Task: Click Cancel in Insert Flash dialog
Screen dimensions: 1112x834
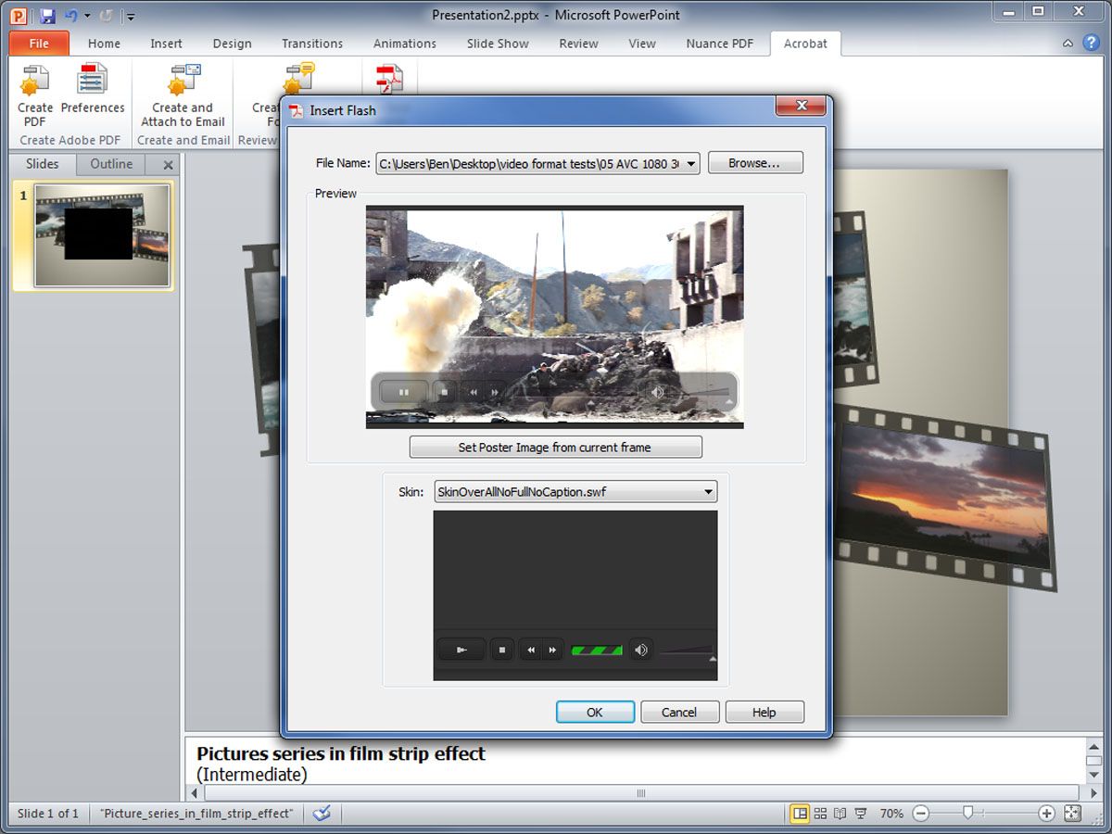Action: tap(679, 713)
